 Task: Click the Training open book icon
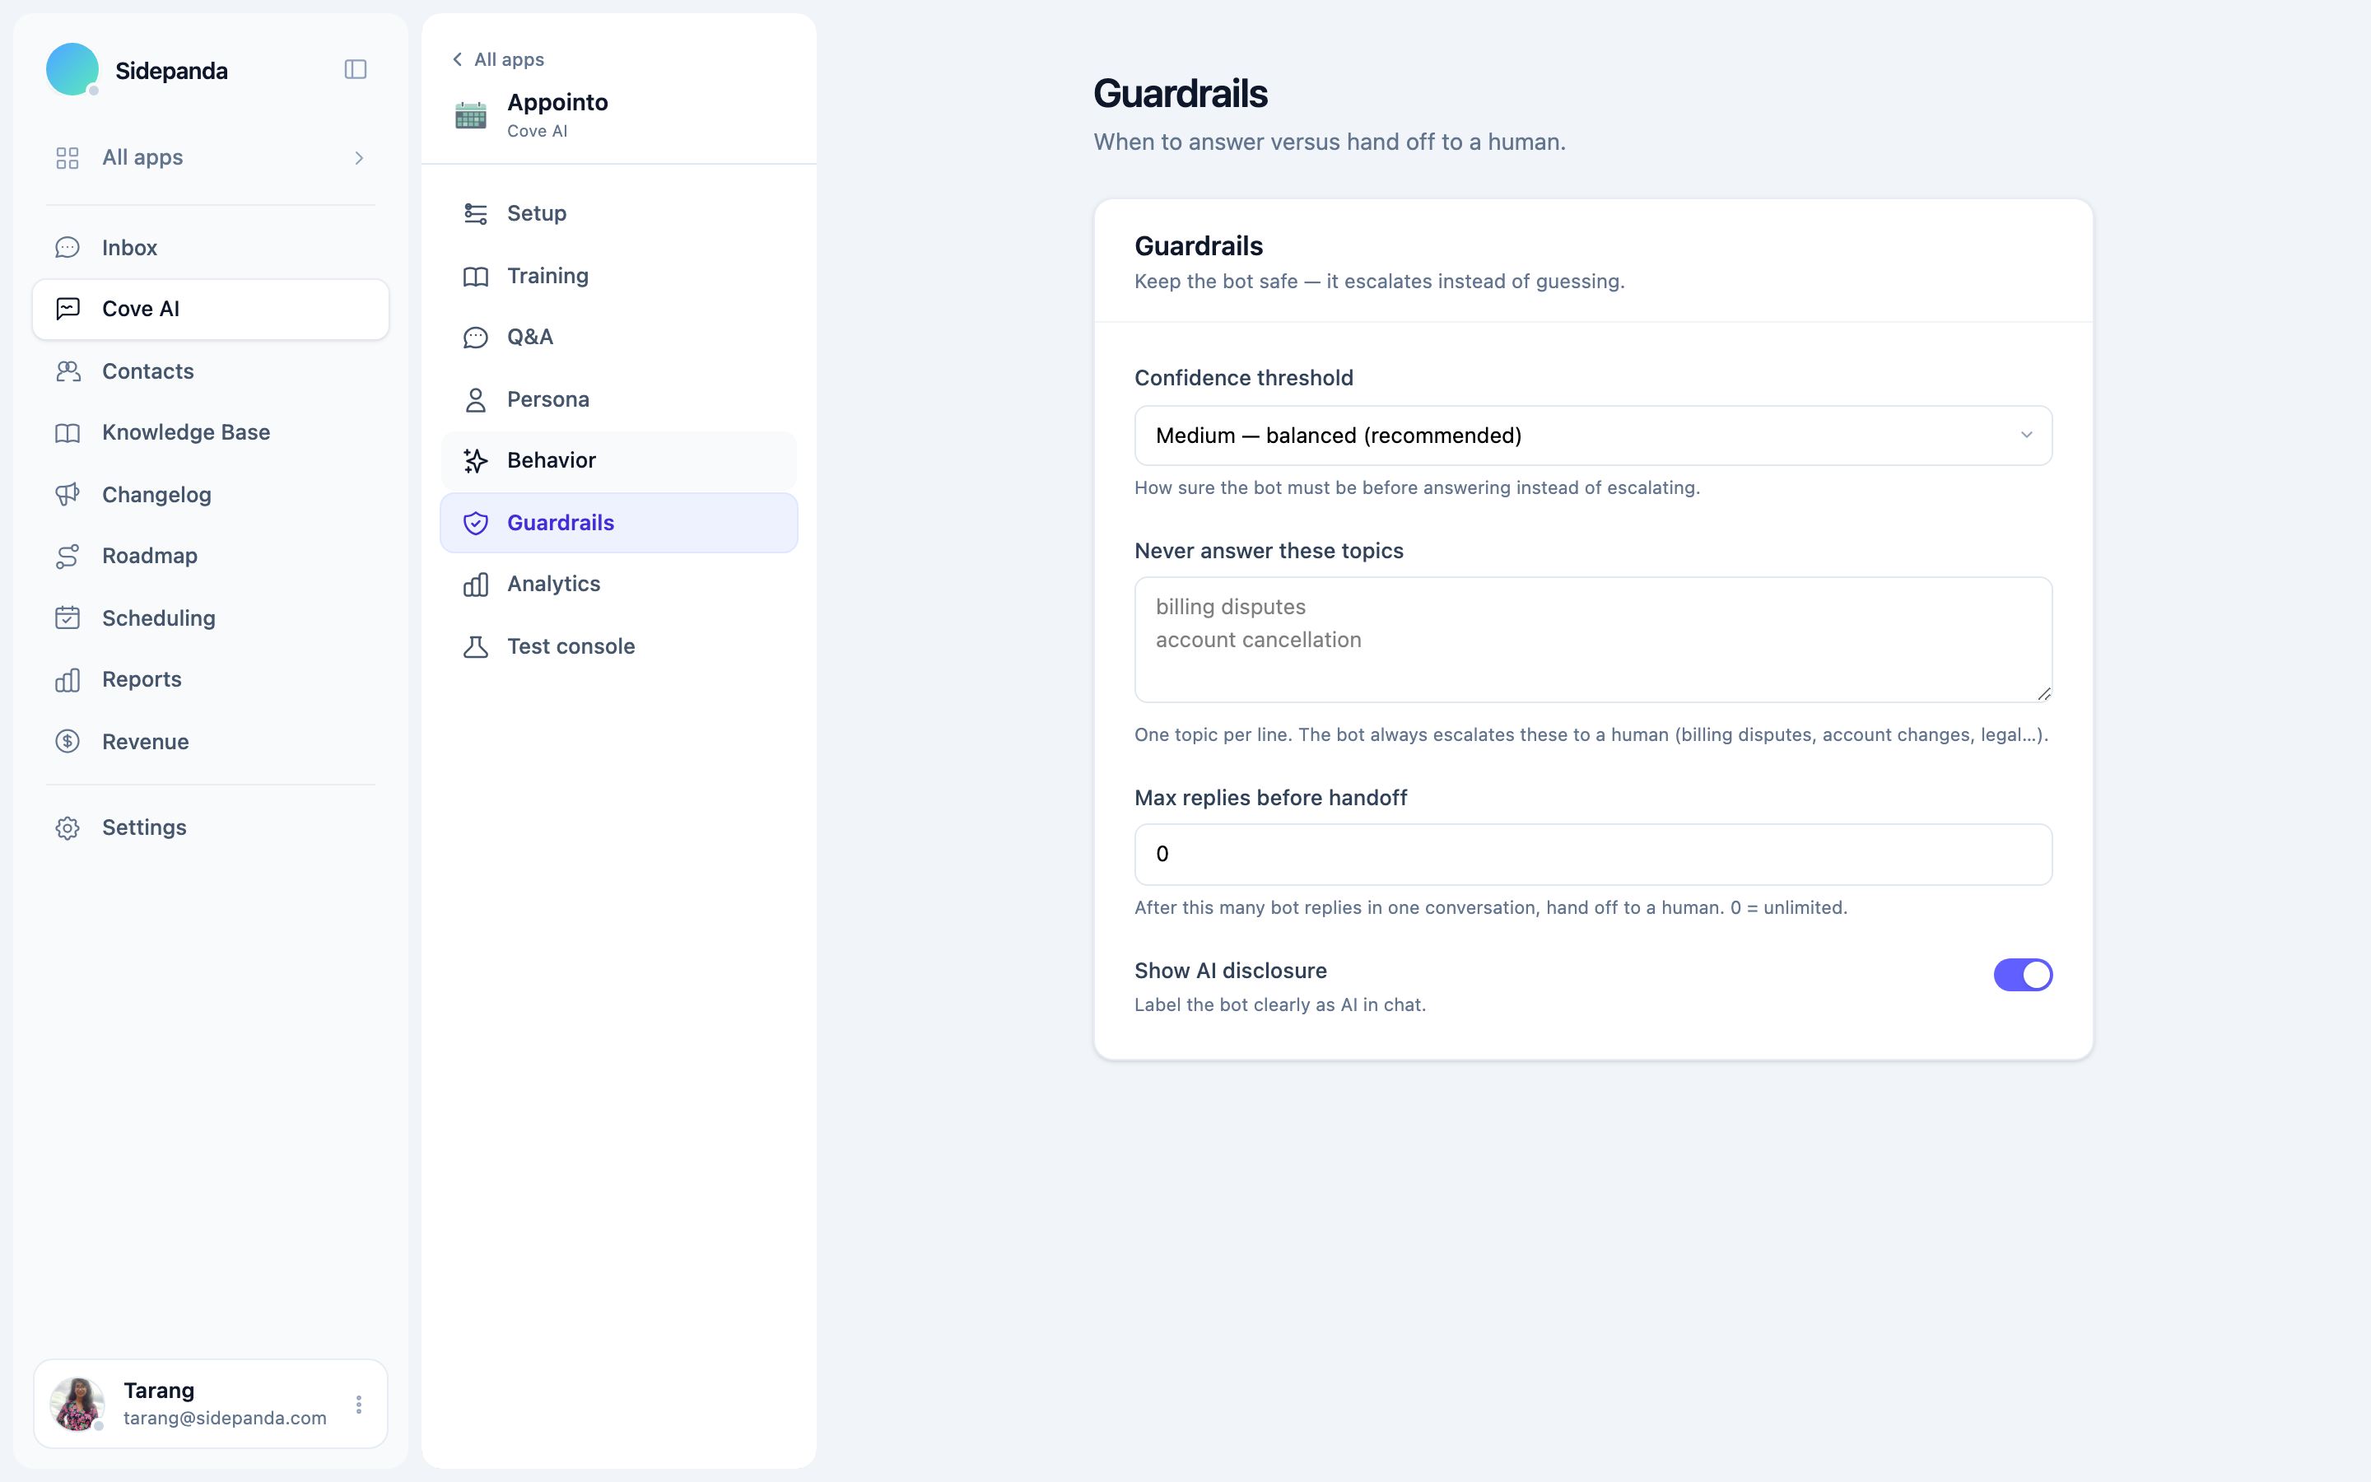click(x=475, y=277)
